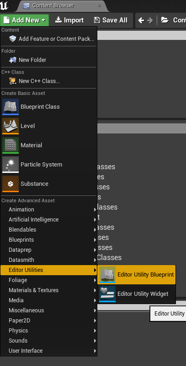186x366 pixels.
Task: Click the Substance asset icon
Action: [11, 184]
